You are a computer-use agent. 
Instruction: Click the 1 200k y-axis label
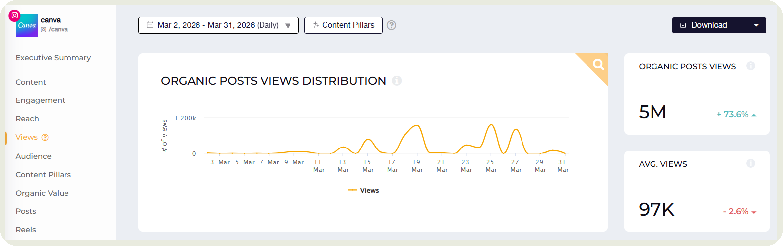coord(185,118)
